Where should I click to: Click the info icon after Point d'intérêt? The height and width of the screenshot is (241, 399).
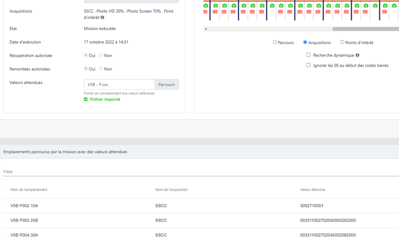pos(102,17)
